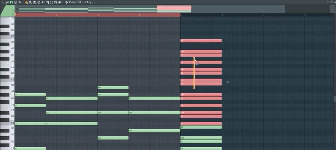Screen dimensions: 336x150
Task: Select the green F3 note in bar 1
Action: 30,148
